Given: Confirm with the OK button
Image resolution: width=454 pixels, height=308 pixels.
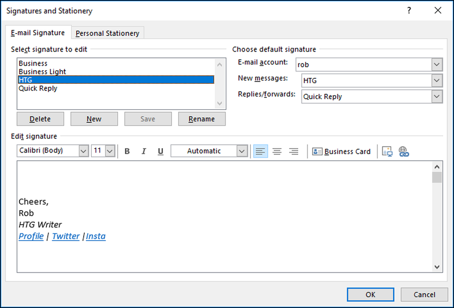Looking at the screenshot, I should [x=370, y=294].
